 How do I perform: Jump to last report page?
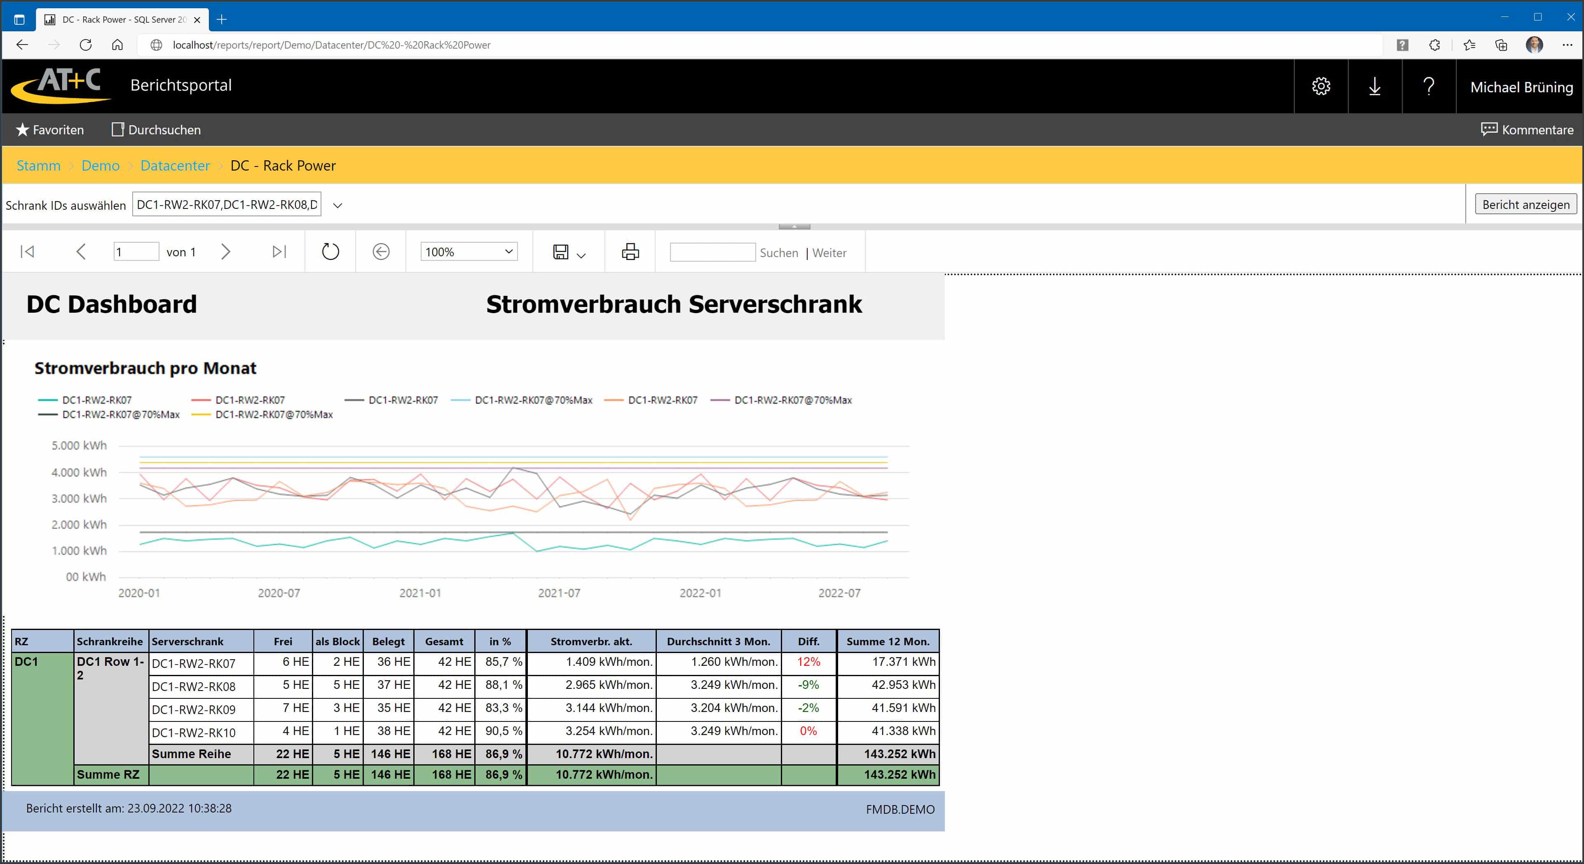[279, 251]
